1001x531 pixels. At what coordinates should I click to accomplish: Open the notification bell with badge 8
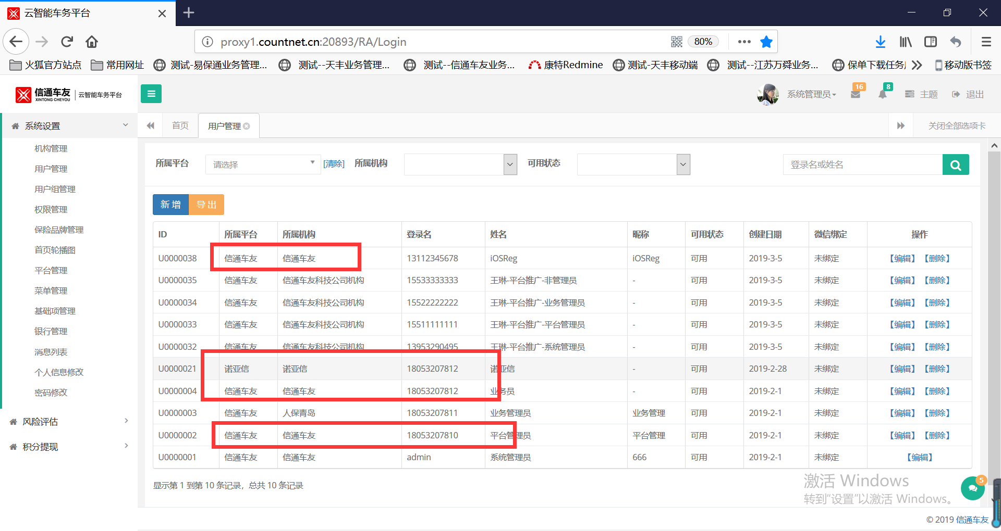click(x=883, y=94)
